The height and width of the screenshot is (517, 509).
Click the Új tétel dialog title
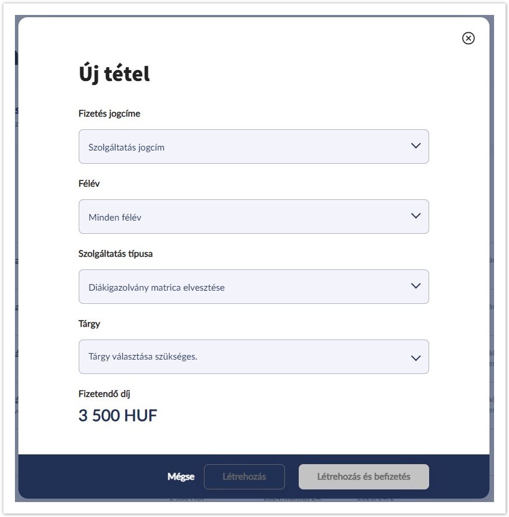[114, 73]
